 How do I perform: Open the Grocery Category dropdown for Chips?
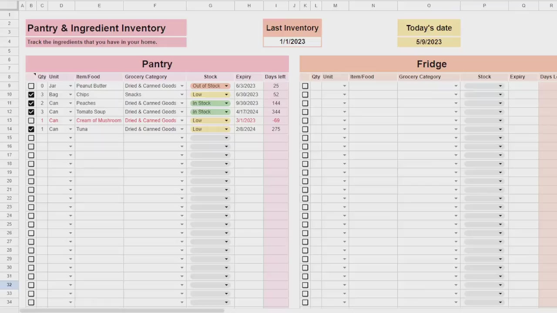[x=182, y=94]
